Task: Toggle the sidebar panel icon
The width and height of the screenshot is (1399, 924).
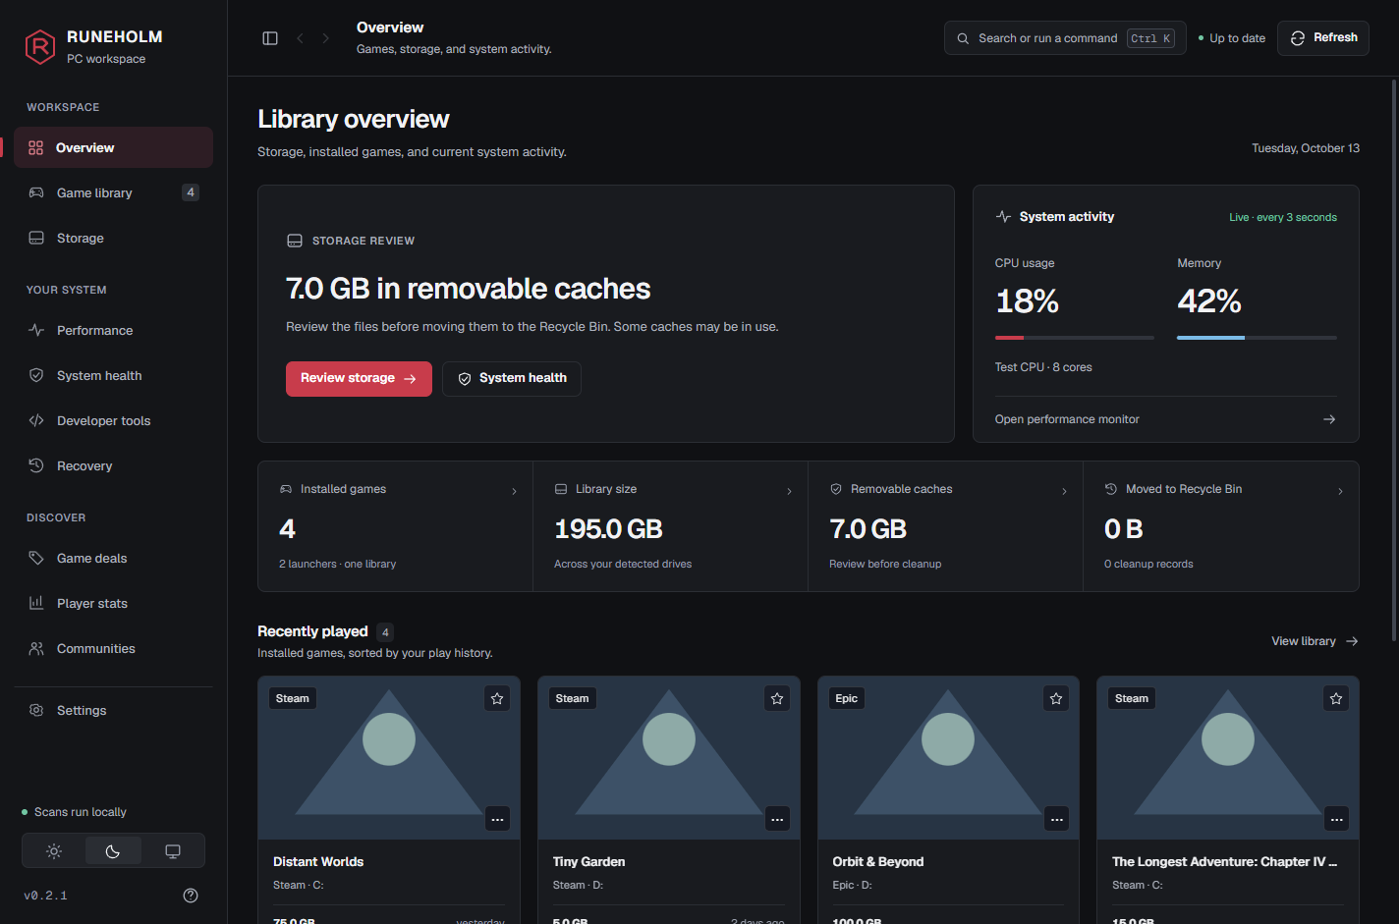Action: [270, 38]
